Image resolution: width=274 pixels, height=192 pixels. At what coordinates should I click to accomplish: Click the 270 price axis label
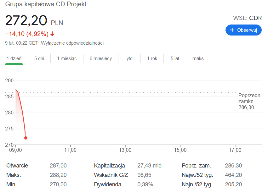[x=9, y=145]
